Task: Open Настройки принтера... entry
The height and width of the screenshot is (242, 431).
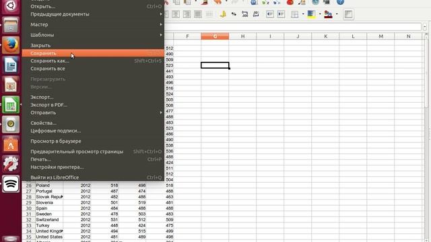Action: [93, 167]
